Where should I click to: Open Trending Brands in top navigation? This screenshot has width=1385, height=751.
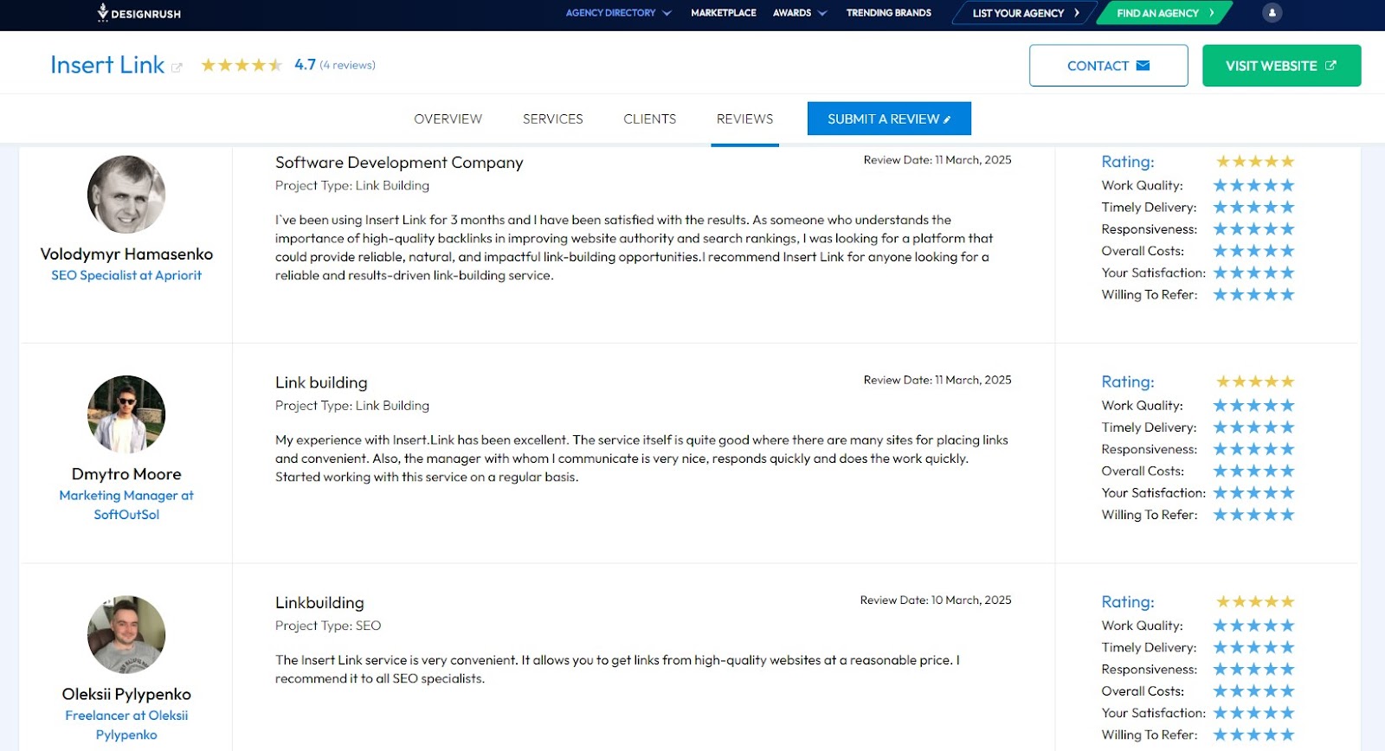point(889,13)
